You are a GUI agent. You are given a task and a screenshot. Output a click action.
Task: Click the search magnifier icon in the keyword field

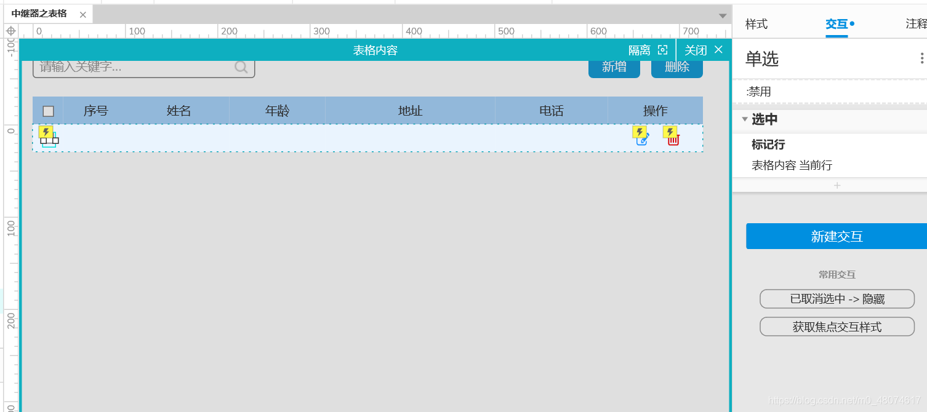[241, 67]
